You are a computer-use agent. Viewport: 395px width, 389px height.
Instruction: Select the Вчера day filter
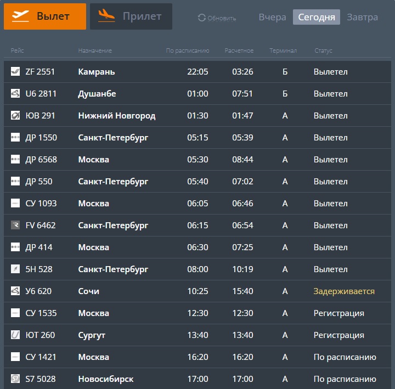click(272, 17)
